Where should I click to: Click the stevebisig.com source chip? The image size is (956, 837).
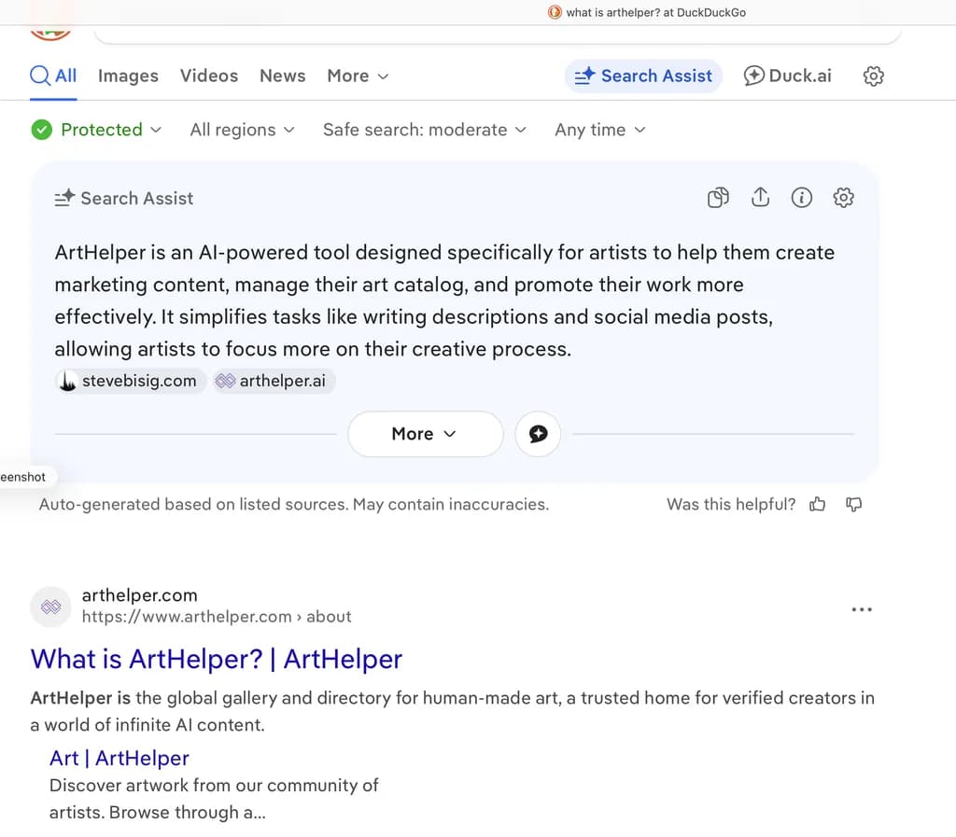pyautogui.click(x=131, y=381)
